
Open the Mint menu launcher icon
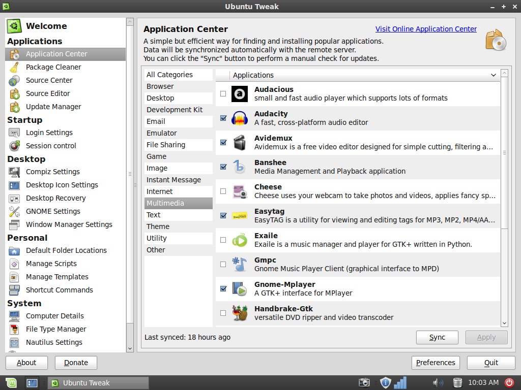point(11,382)
